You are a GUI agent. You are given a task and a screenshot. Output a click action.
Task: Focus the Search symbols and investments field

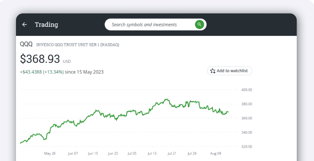click(x=155, y=25)
